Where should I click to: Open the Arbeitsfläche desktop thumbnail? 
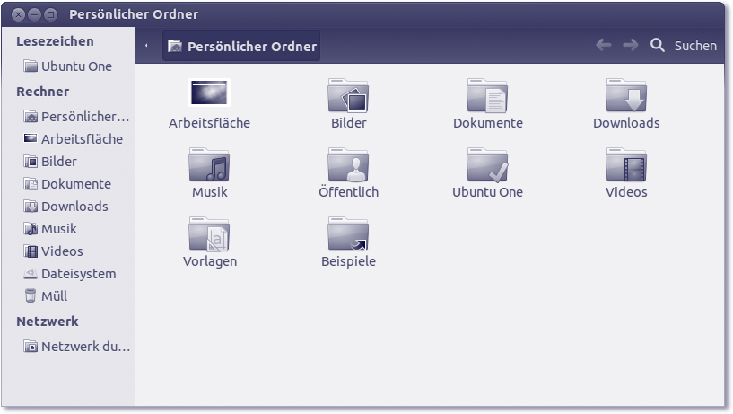[209, 93]
